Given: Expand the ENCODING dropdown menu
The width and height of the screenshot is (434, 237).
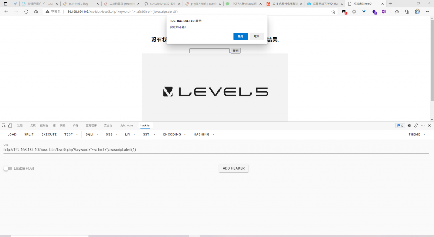Looking at the screenshot, I should 174,134.
